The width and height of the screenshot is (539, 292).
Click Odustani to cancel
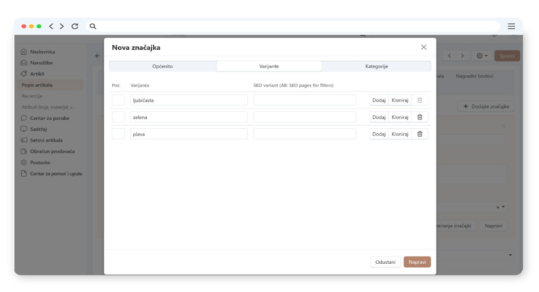point(385,262)
